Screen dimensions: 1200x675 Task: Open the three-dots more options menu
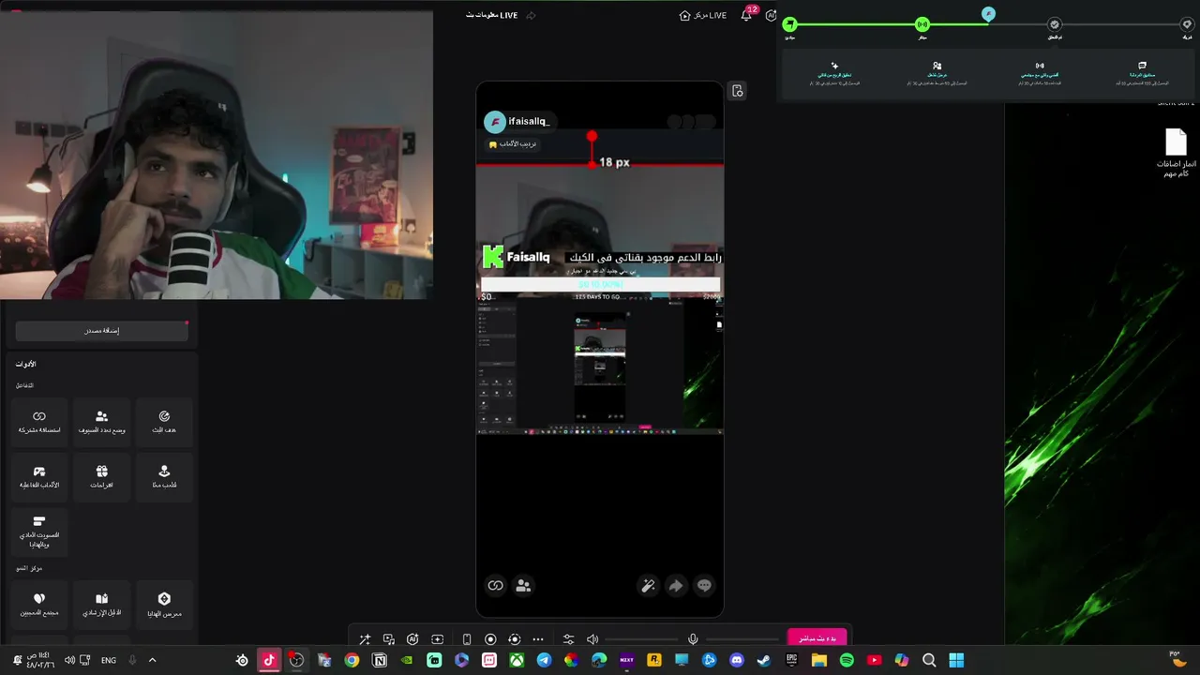pyautogui.click(x=538, y=639)
